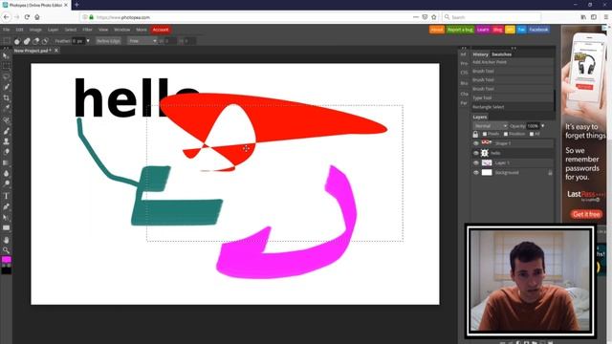The height and width of the screenshot is (344, 612).
Task: Click the Feather value field
Action: point(78,41)
